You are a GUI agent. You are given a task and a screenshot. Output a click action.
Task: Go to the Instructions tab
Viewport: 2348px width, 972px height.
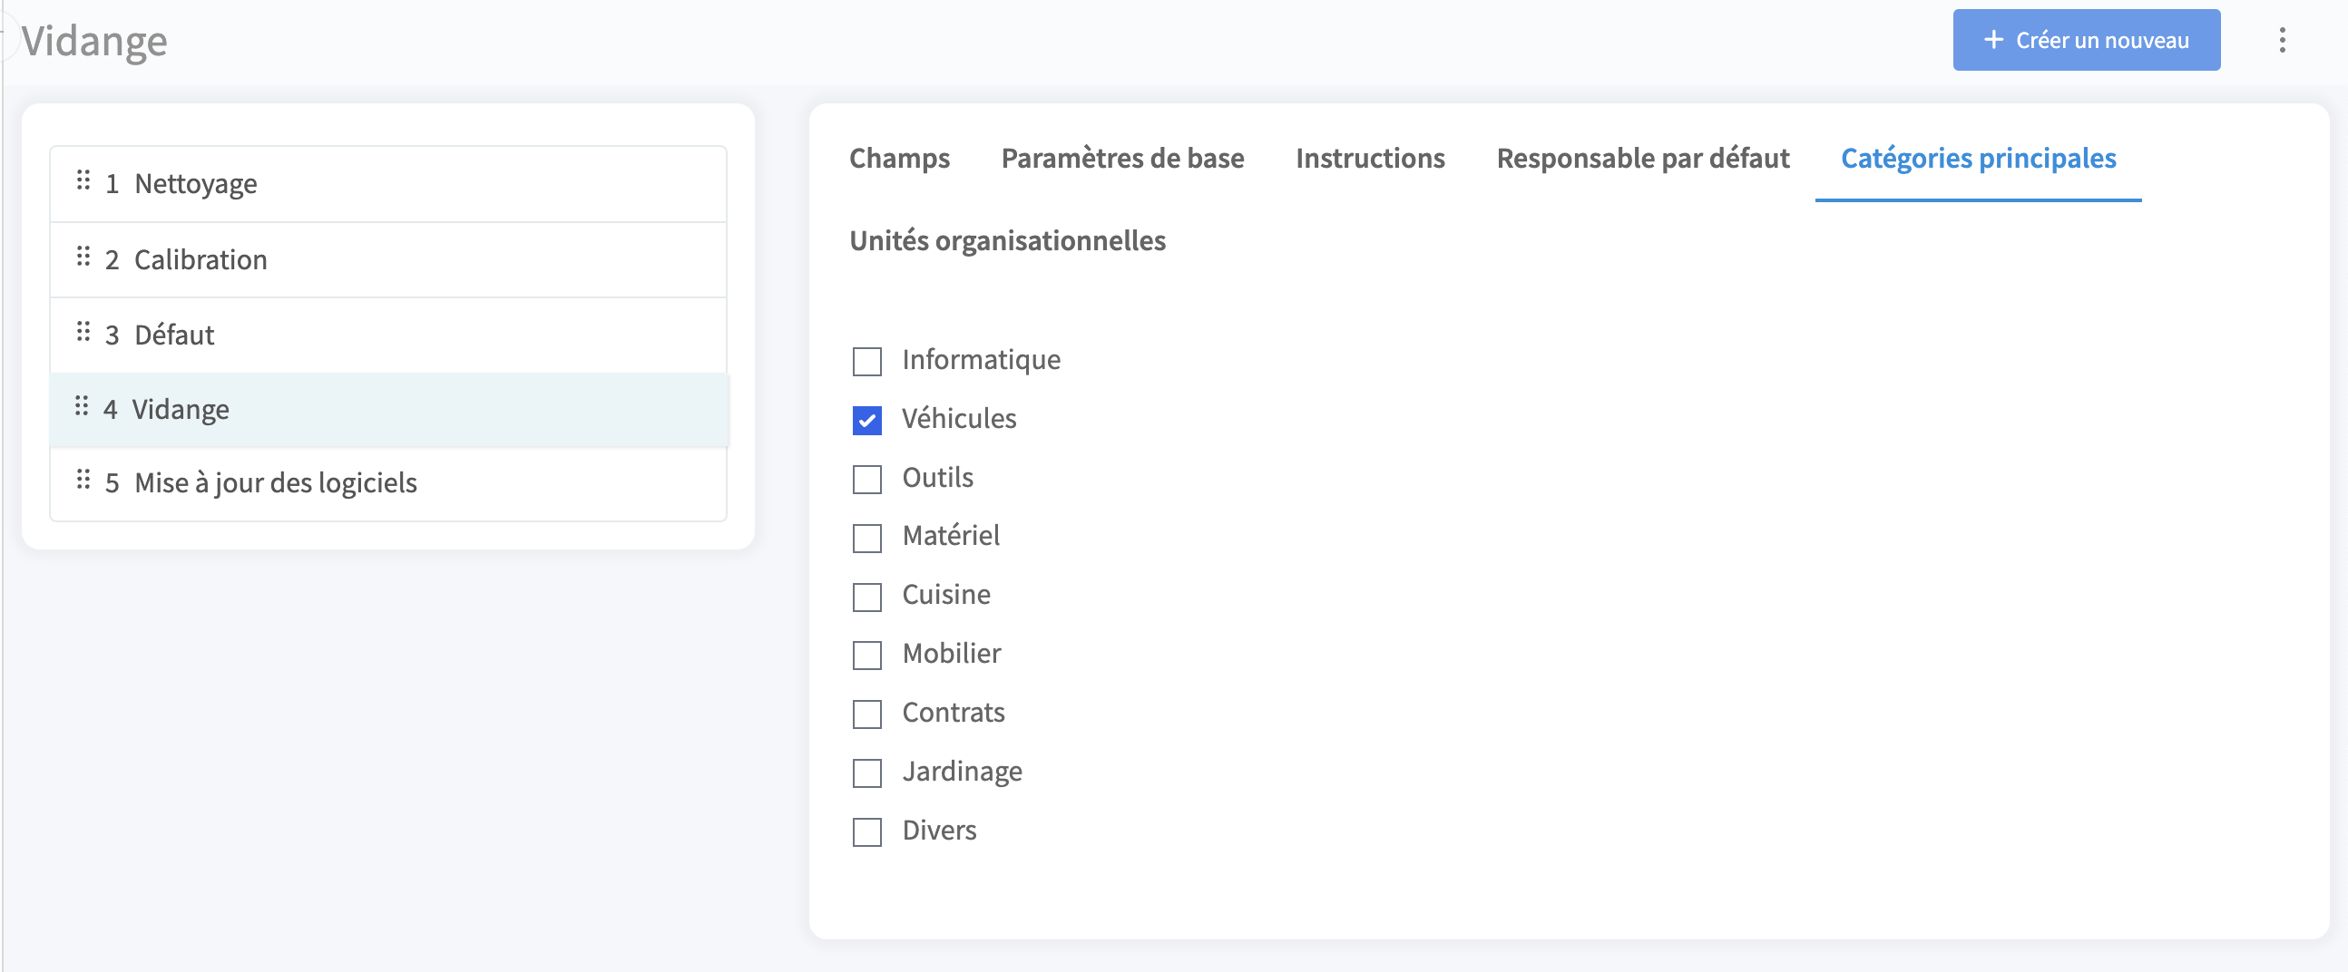click(x=1370, y=159)
